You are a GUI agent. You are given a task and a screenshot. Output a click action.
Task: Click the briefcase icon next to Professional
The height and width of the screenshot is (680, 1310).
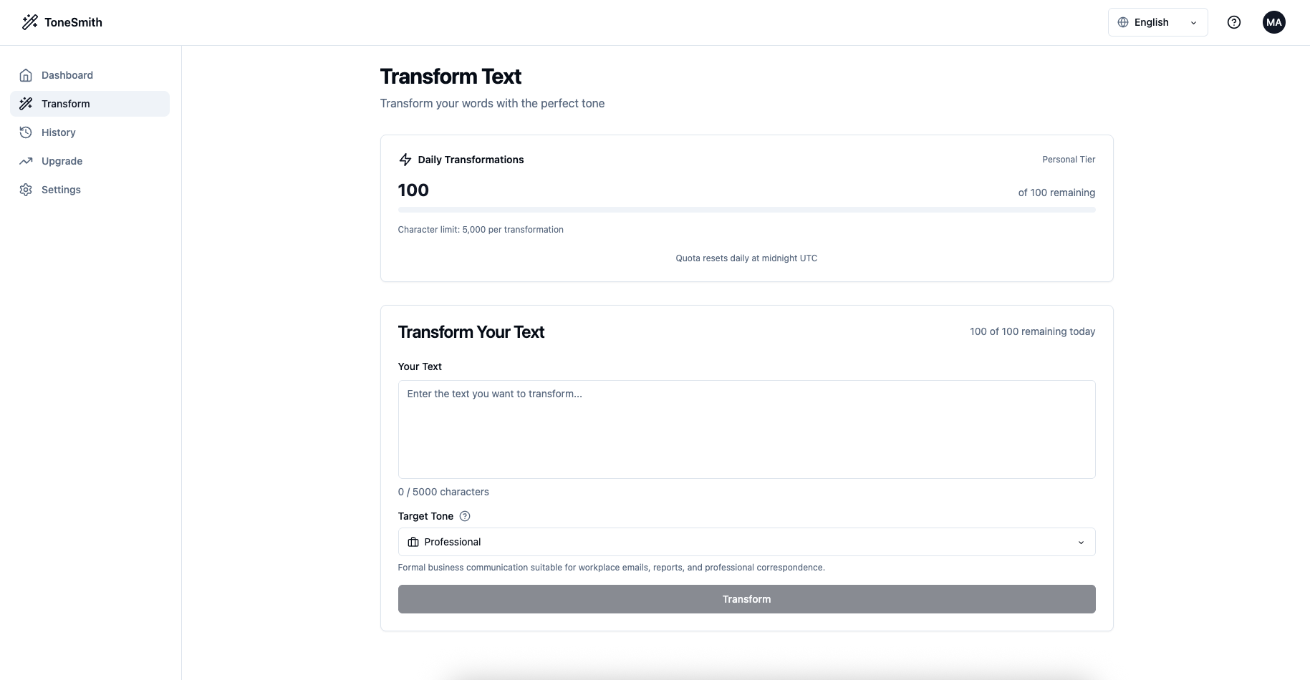point(413,542)
